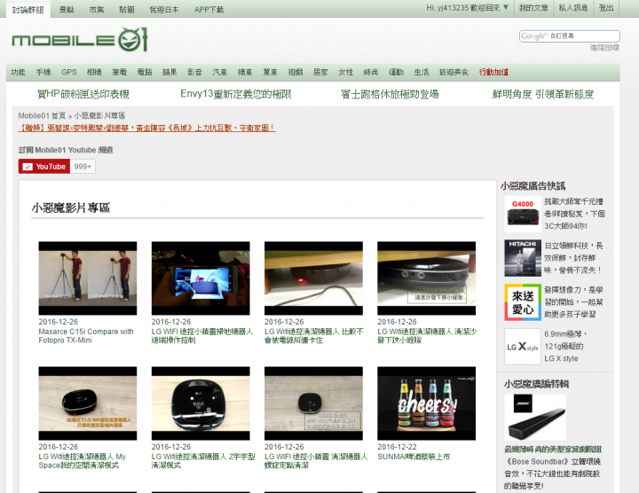Expand the yj413235 user dropdown arrow
This screenshot has width=639, height=493.
[x=506, y=7]
